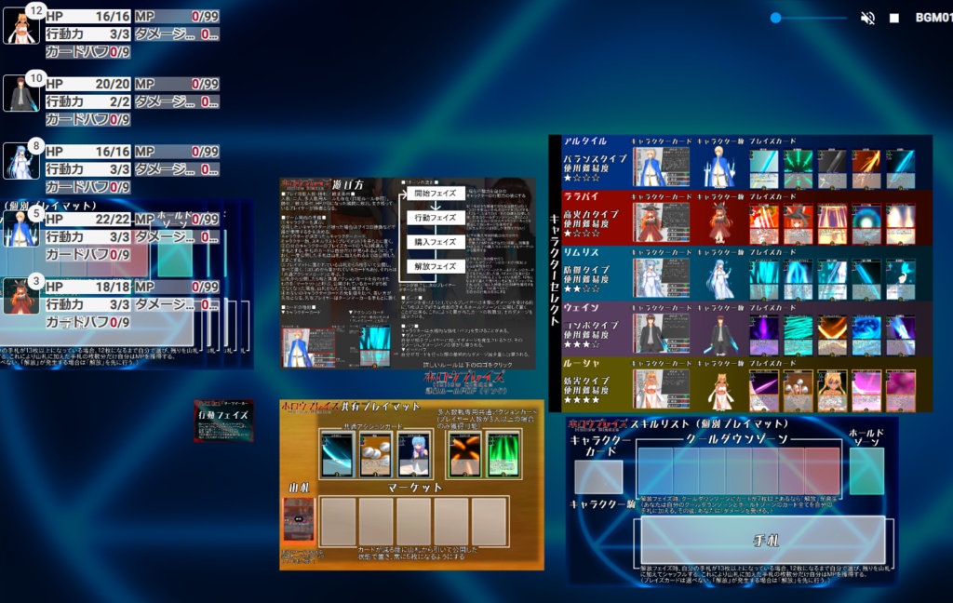Pick ララバイ's first blaze card

coord(763,223)
